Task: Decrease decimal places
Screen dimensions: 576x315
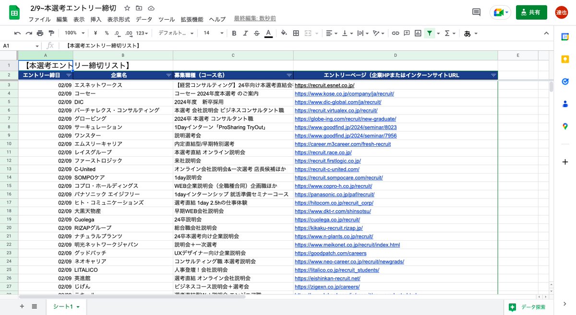Action: [x=117, y=33]
